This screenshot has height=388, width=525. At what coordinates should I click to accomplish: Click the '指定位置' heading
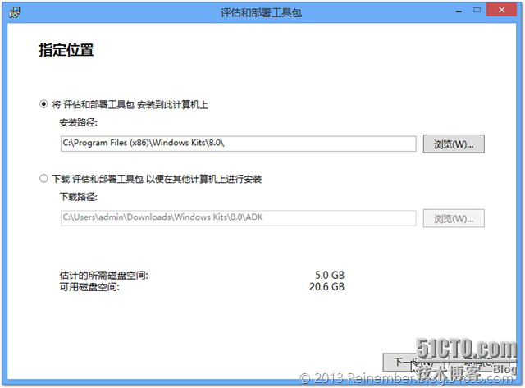[66, 50]
